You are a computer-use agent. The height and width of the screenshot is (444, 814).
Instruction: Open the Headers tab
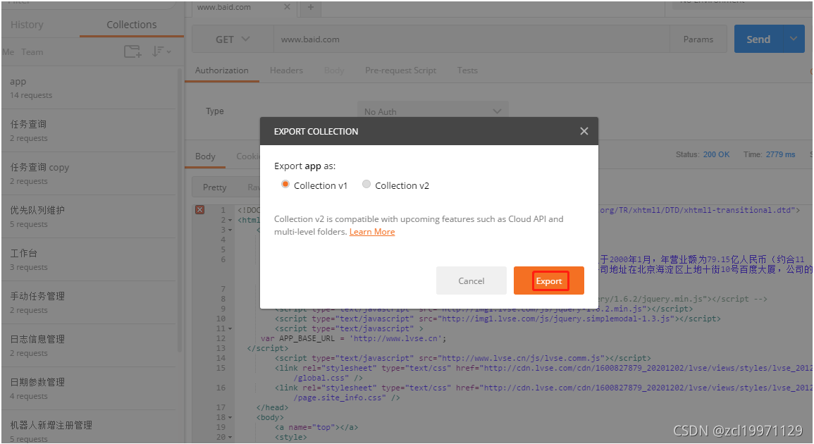pyautogui.click(x=286, y=70)
